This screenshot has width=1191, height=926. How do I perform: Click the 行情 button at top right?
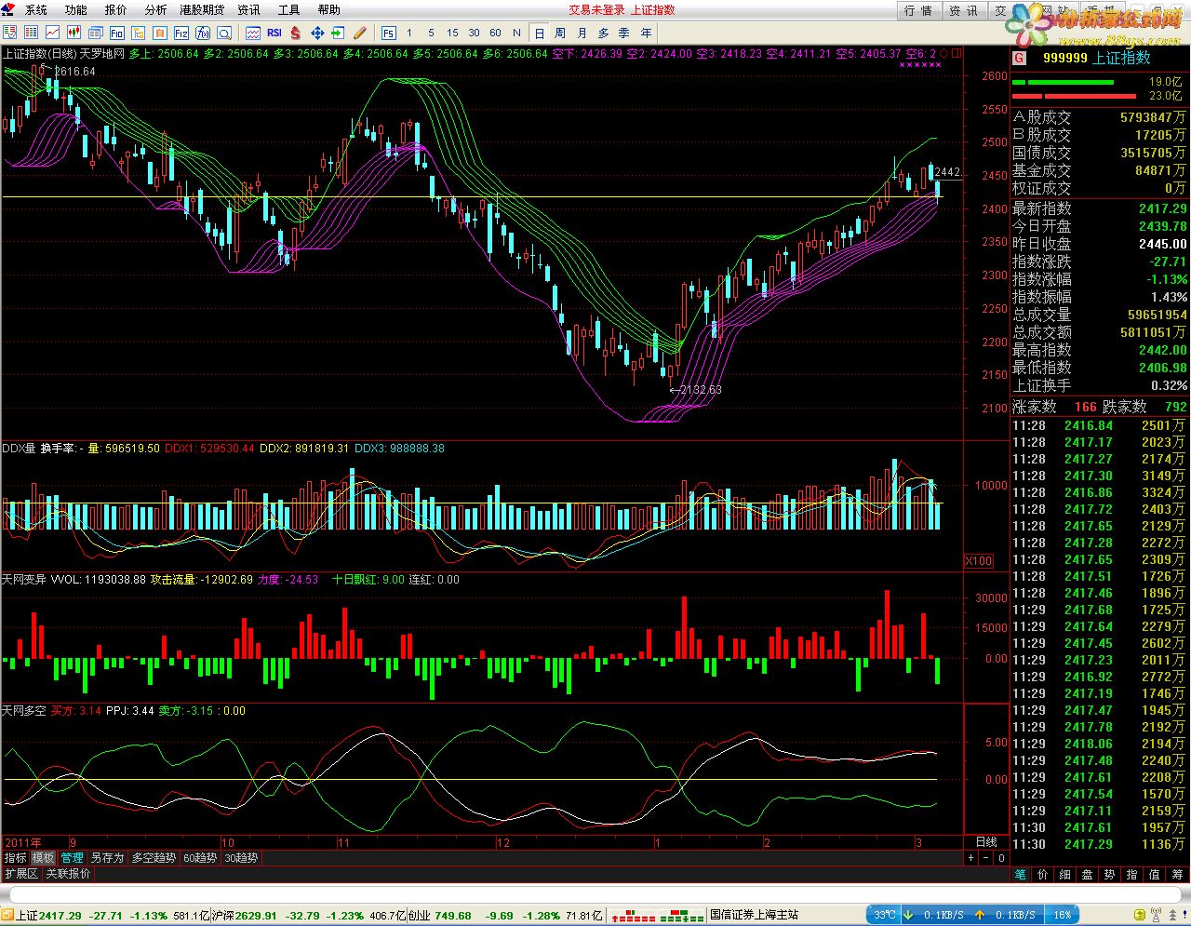coord(917,10)
